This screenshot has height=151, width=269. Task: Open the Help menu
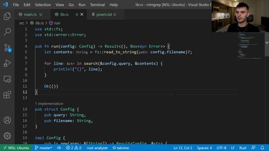[113, 5]
